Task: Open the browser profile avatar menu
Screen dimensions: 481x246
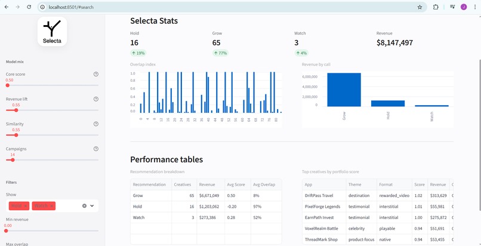Action: tap(464, 7)
